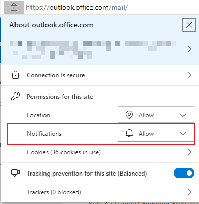Click the lock icon in address bar
The height and width of the screenshot is (204, 199).
[x=14, y=7]
